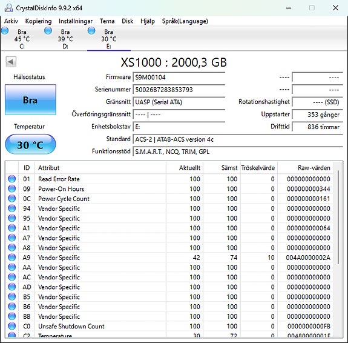This screenshot has height=343, width=348.
Task: Open the Hjälp menu
Action: (x=148, y=21)
